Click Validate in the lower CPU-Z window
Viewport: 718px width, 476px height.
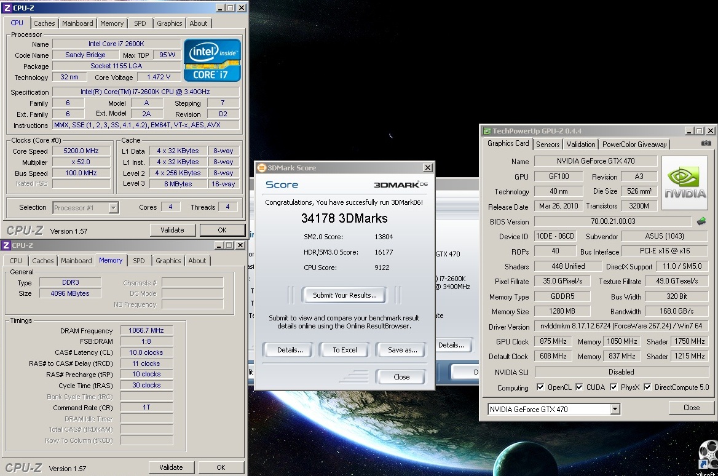click(x=172, y=467)
